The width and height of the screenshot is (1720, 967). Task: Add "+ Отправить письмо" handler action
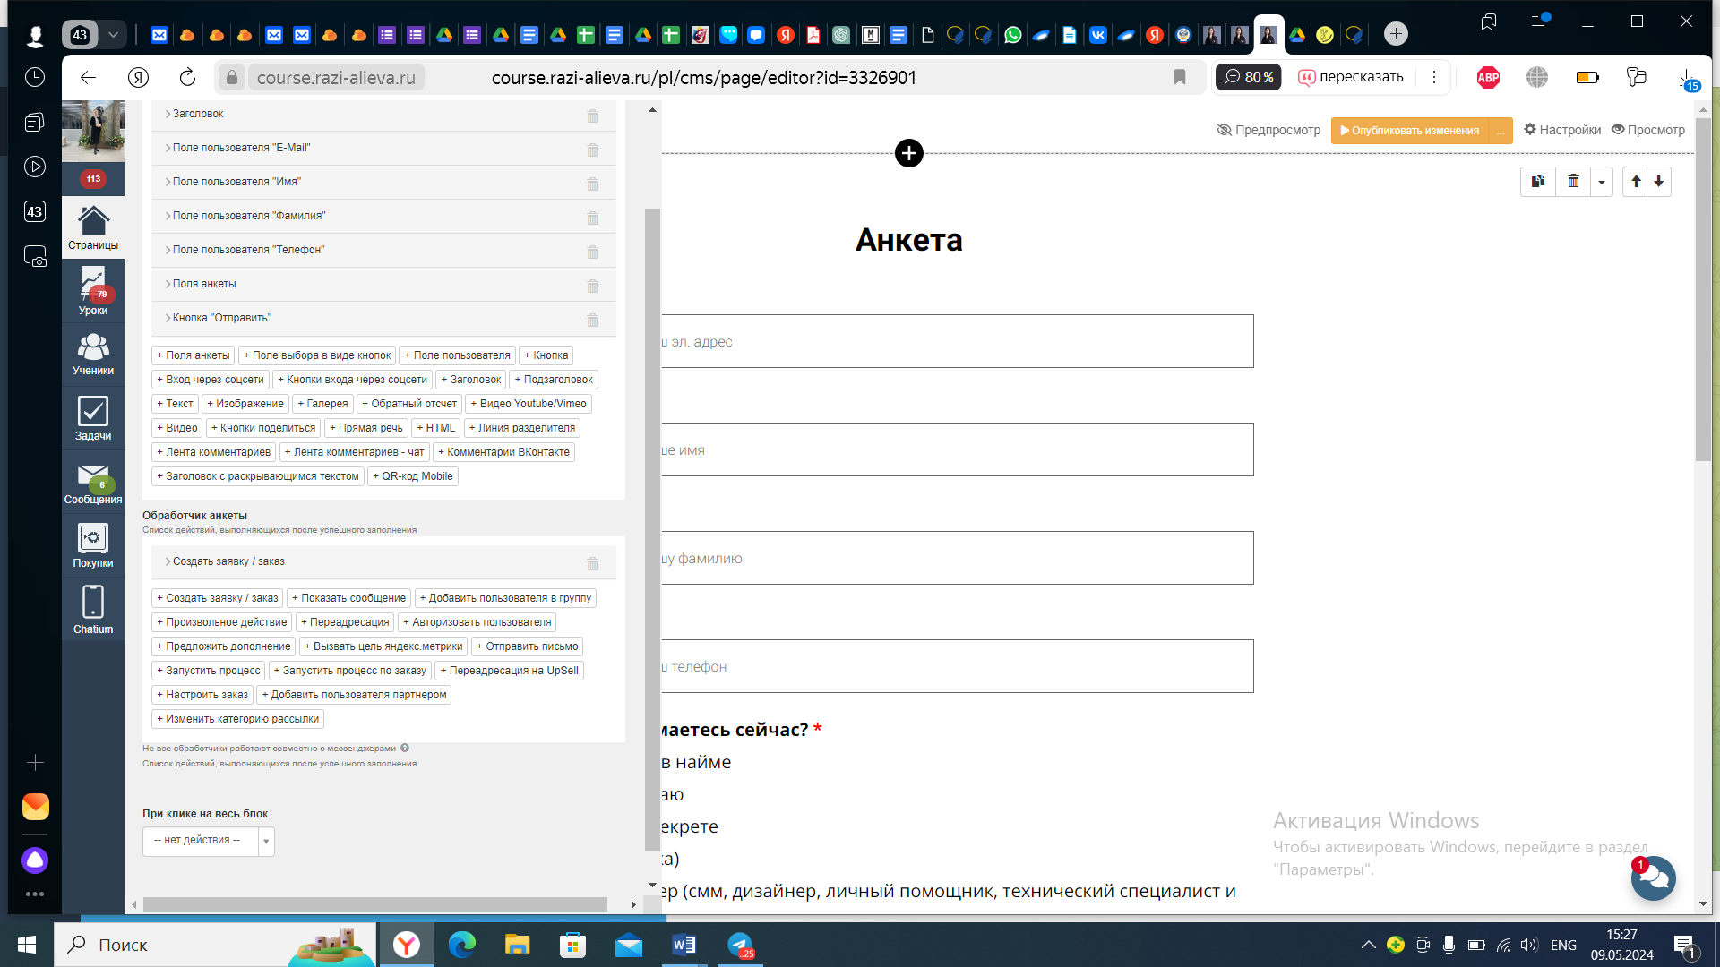pyautogui.click(x=527, y=646)
